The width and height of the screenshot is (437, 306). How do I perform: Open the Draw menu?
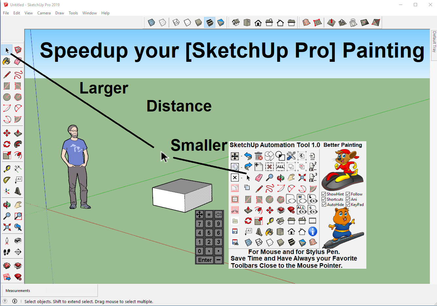[60, 13]
